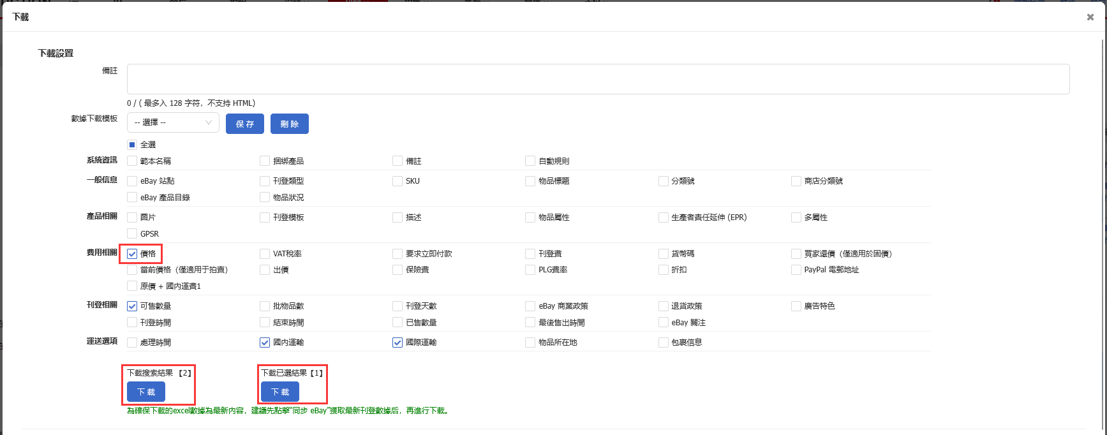The width and height of the screenshot is (1107, 435).
Task: Enable the VAT稅率 checkbox
Action: (x=265, y=254)
